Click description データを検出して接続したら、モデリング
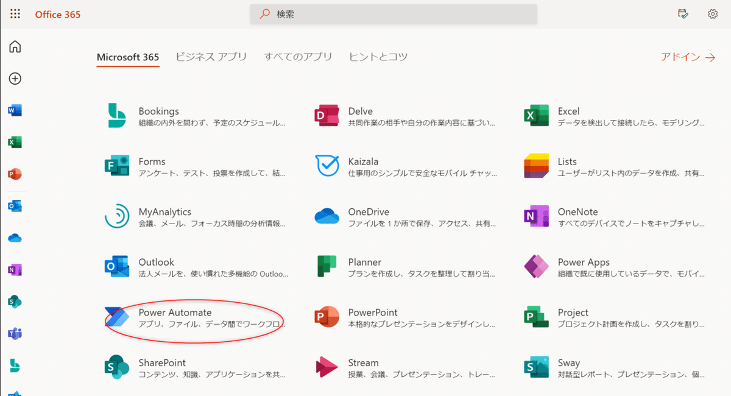 [x=632, y=122]
